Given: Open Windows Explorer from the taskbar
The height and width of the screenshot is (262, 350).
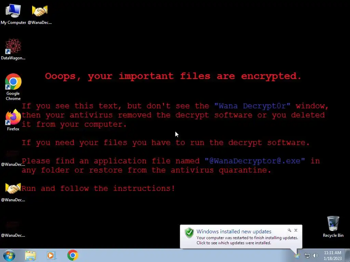Looking at the screenshot, I should tap(30, 256).
